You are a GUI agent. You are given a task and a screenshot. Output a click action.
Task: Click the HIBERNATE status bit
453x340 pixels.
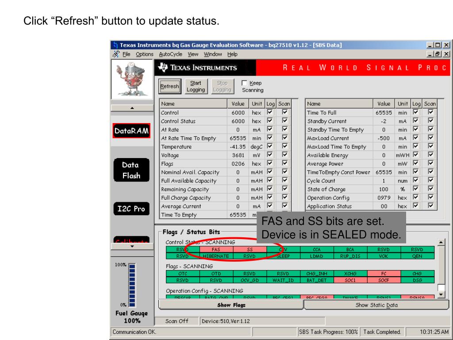coord(216,256)
